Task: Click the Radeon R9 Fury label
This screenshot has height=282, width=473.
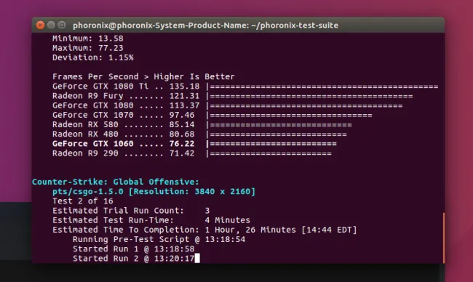Action: pyautogui.click(x=88, y=96)
